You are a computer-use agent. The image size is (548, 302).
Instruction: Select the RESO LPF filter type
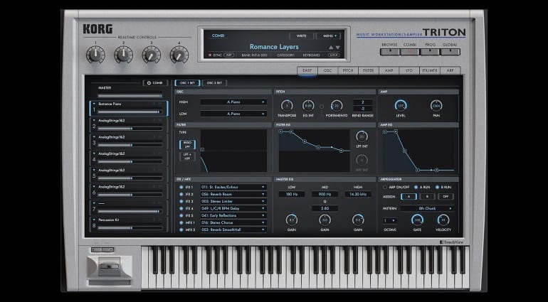(186, 144)
